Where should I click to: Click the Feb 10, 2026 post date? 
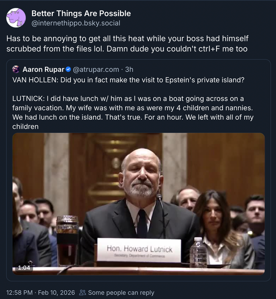57,293
